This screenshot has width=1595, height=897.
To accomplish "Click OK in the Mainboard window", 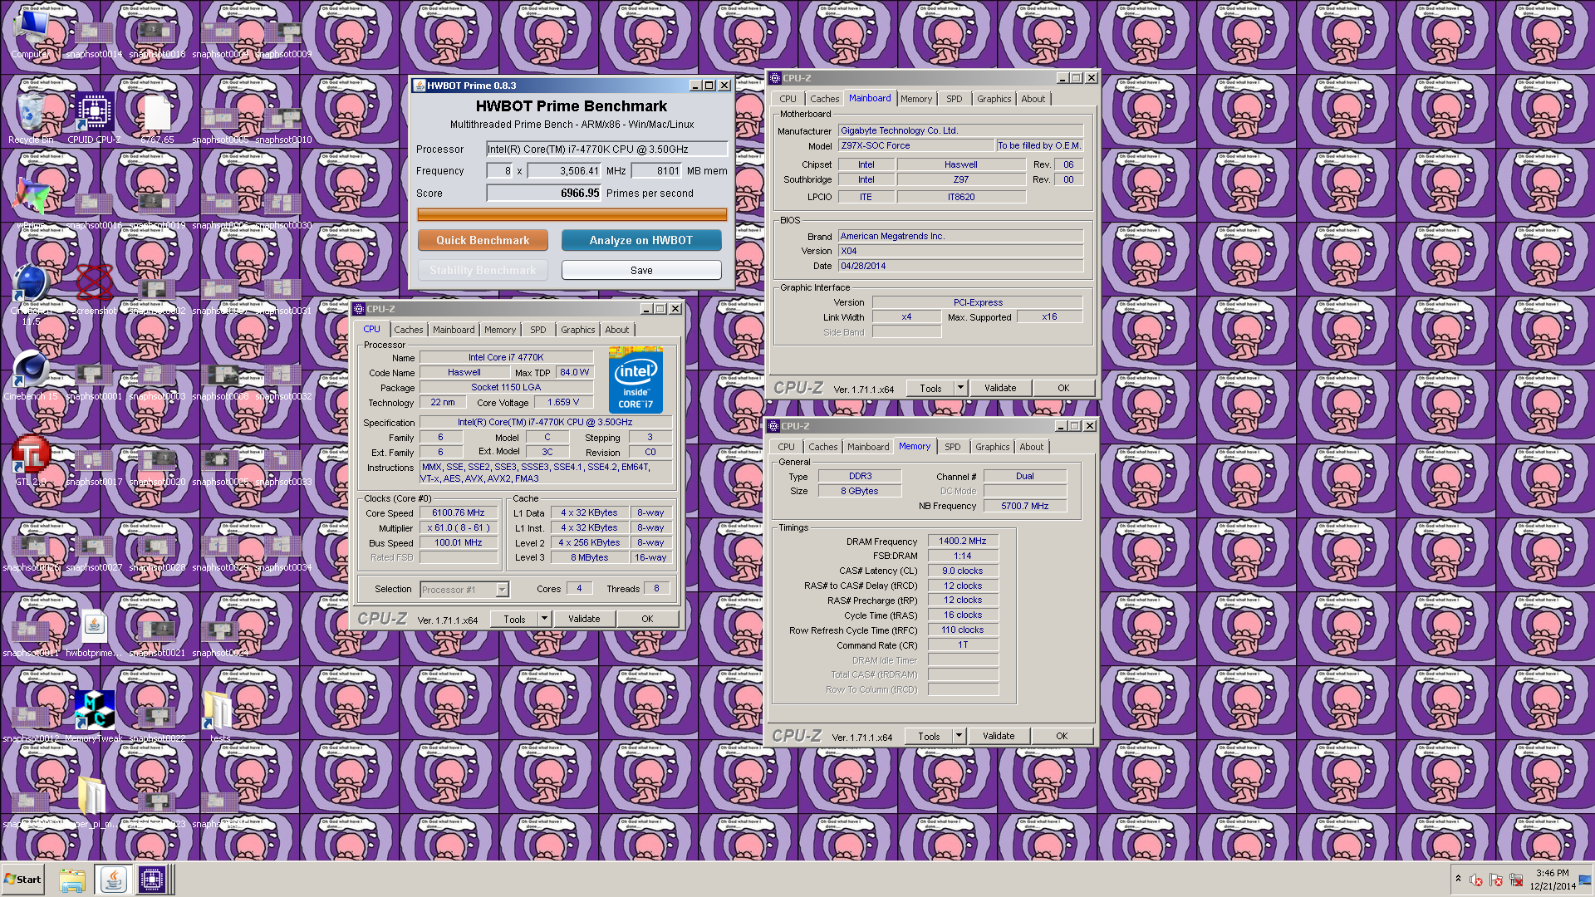I will click(x=1063, y=388).
